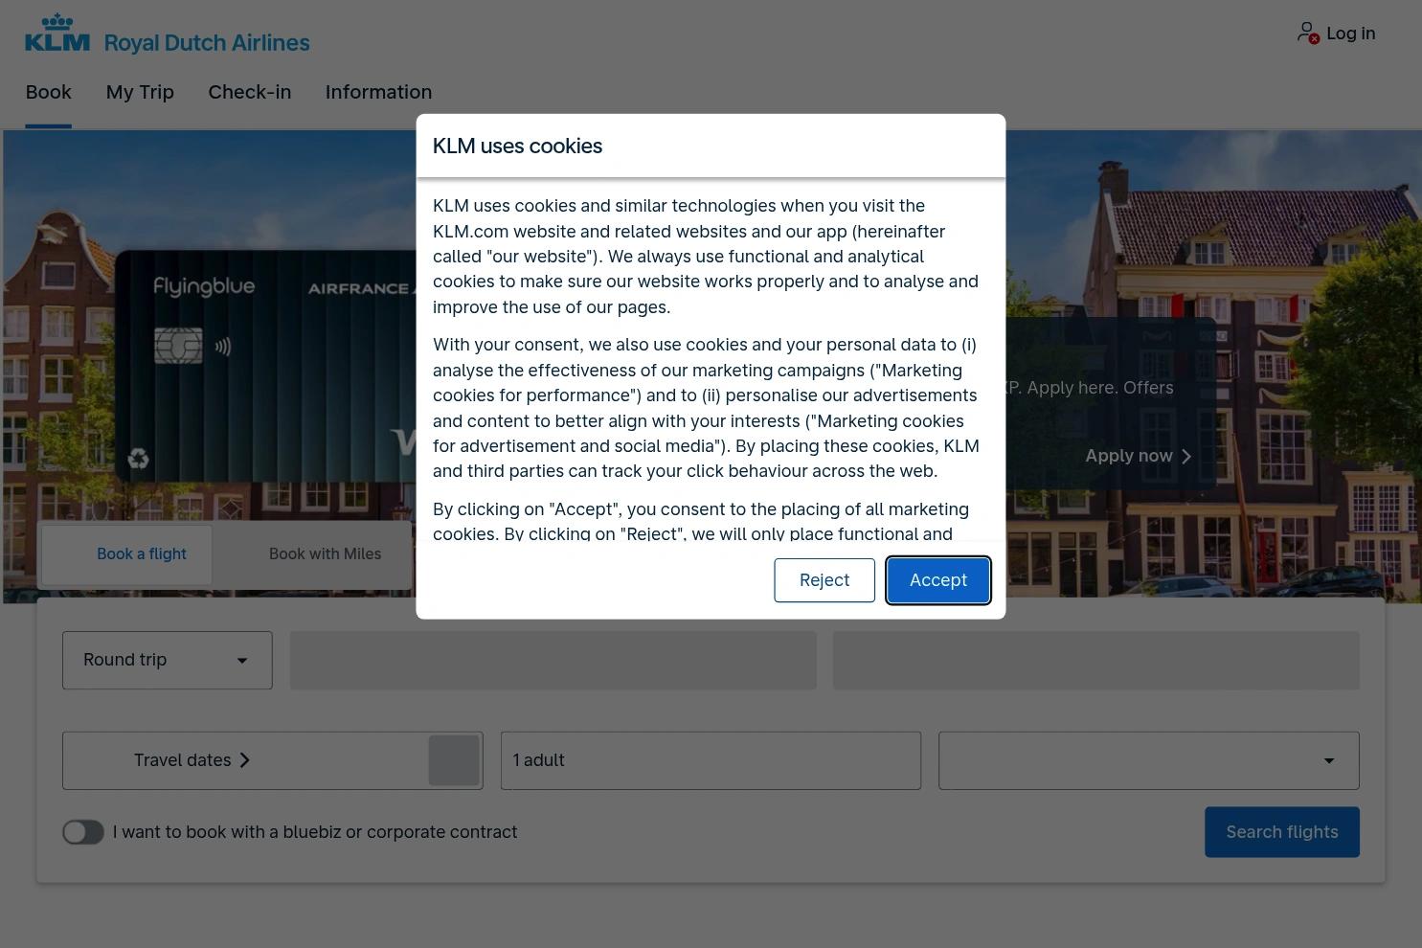The image size is (1422, 948).
Task: Click the chip graphic on the Flying Blue card
Action: click(x=179, y=346)
